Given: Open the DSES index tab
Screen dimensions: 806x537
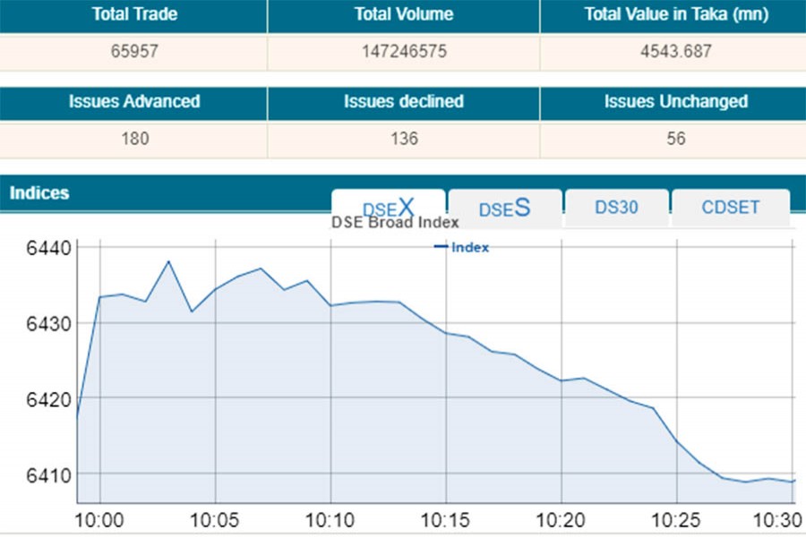Looking at the screenshot, I should click(504, 208).
